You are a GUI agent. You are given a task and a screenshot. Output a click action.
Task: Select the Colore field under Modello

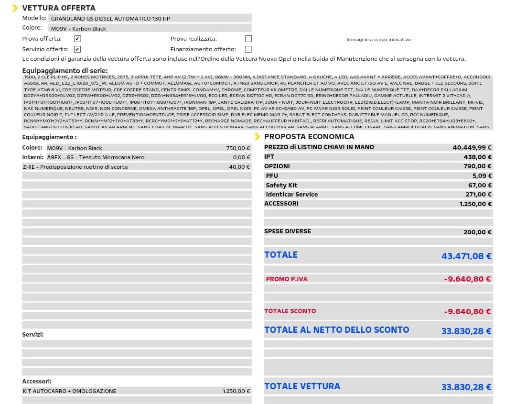point(150,29)
